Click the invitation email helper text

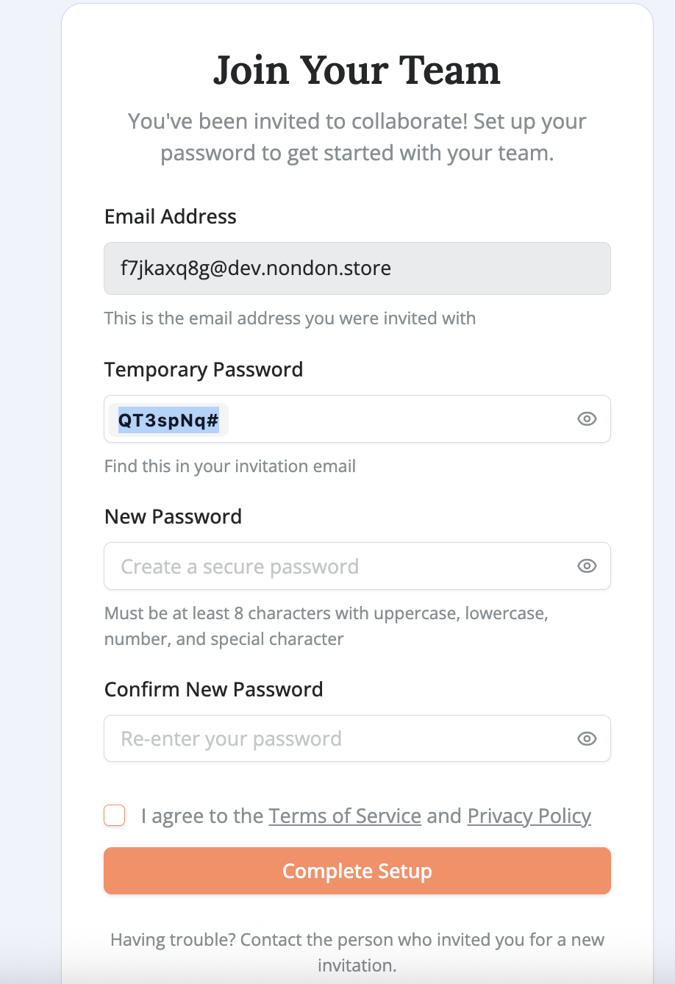coord(290,318)
